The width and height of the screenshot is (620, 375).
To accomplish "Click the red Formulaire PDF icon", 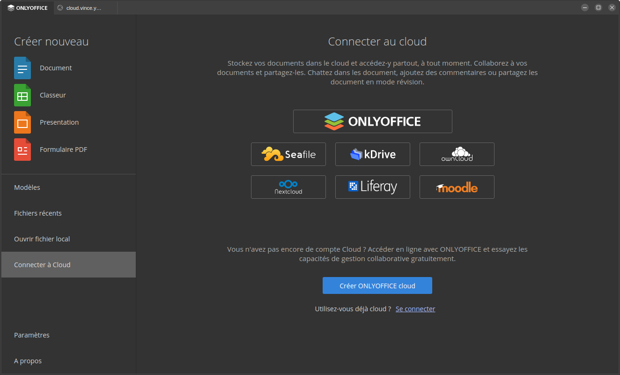I will tap(22, 150).
